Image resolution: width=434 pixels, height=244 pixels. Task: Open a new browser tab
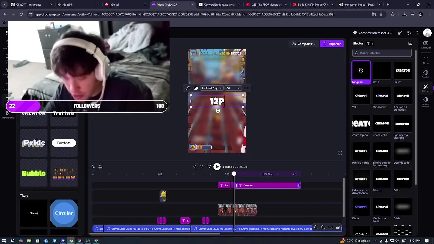[x=388, y=5]
